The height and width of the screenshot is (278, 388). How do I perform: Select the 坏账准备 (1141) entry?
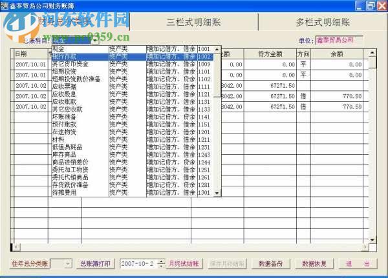tap(133, 117)
